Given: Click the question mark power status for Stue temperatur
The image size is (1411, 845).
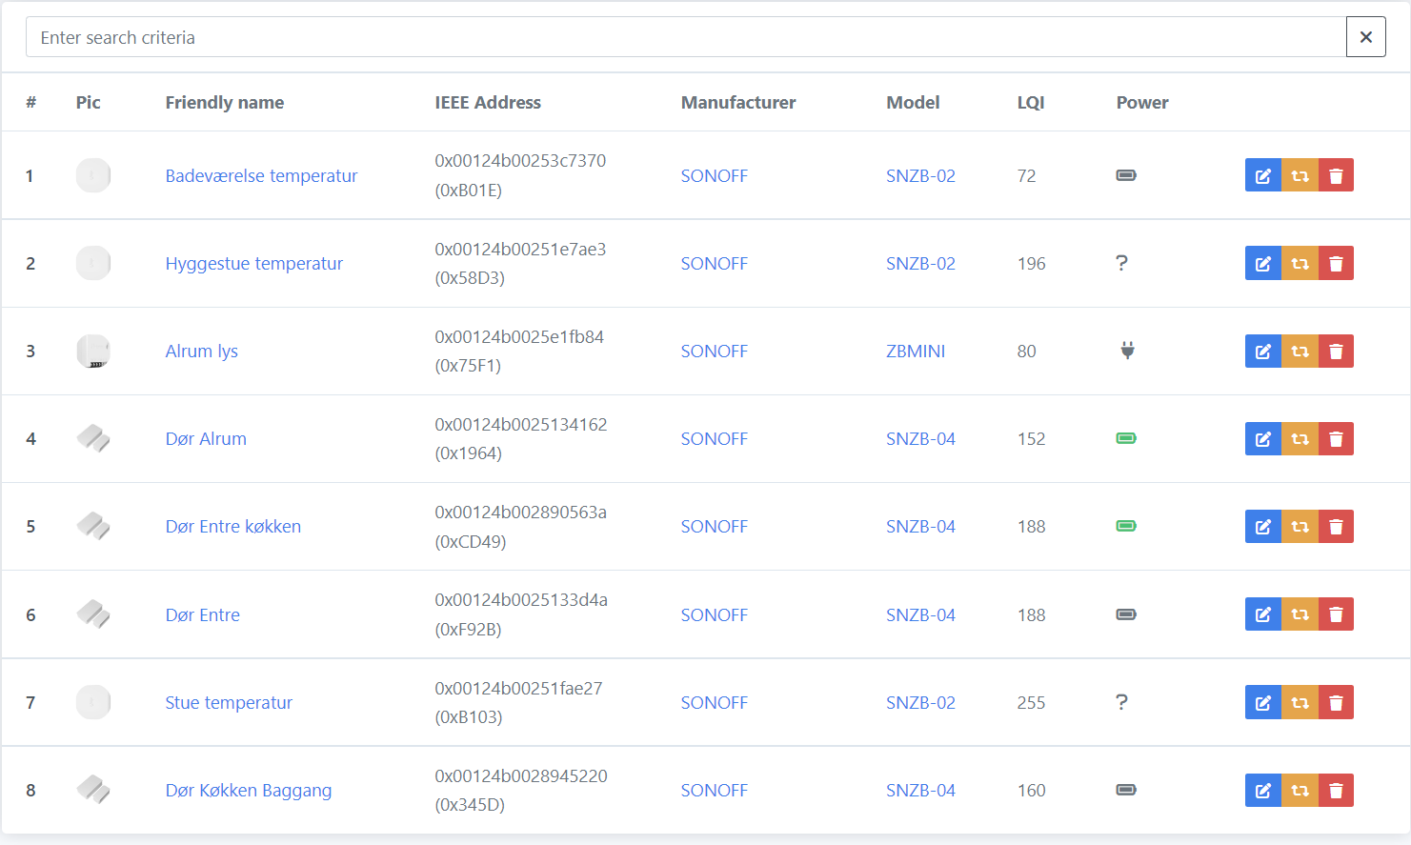Looking at the screenshot, I should 1122,702.
